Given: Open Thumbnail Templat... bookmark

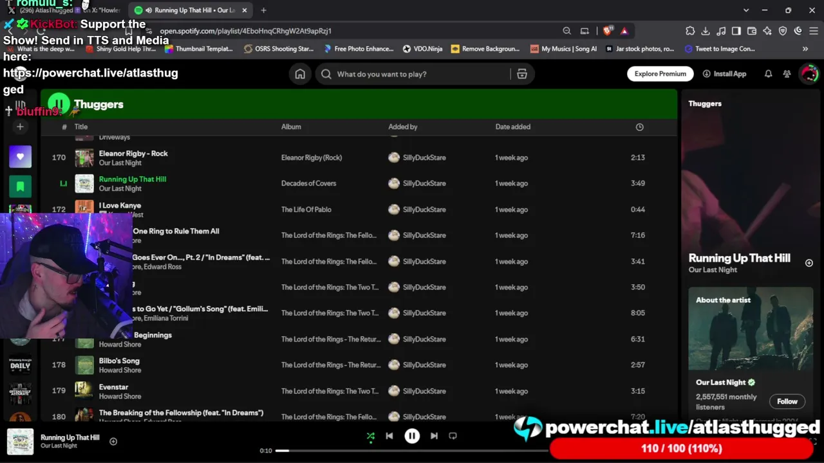Looking at the screenshot, I should tap(199, 49).
